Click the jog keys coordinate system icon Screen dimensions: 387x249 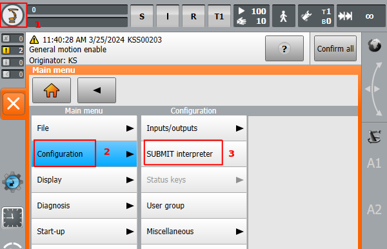click(x=374, y=137)
